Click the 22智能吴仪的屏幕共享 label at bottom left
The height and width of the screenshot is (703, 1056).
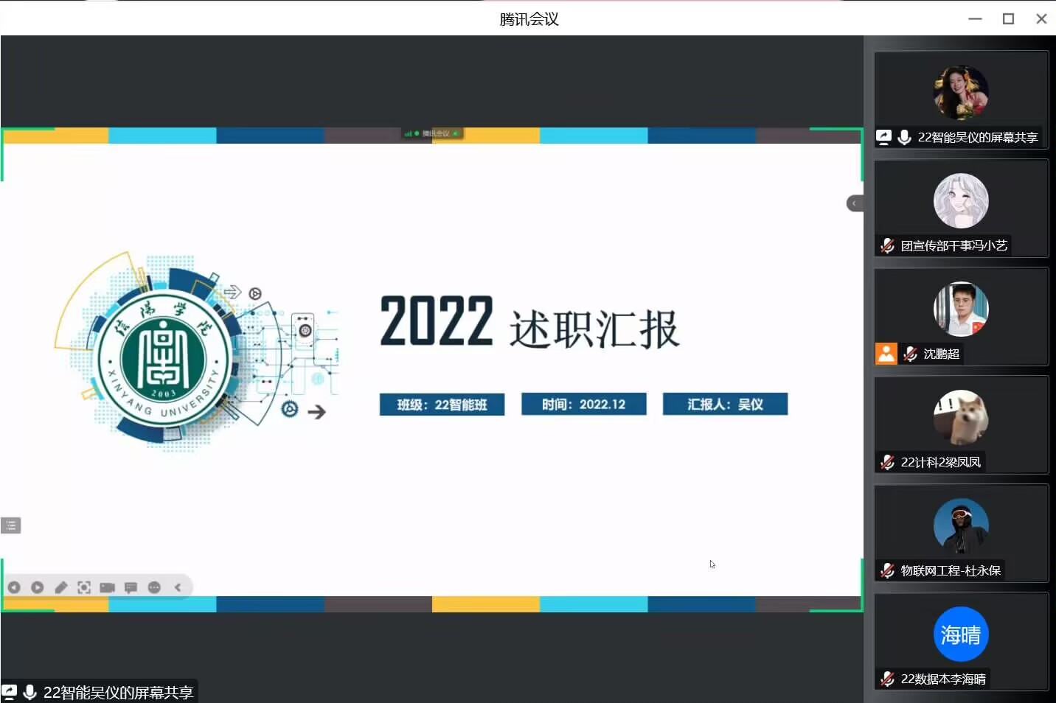[117, 693]
